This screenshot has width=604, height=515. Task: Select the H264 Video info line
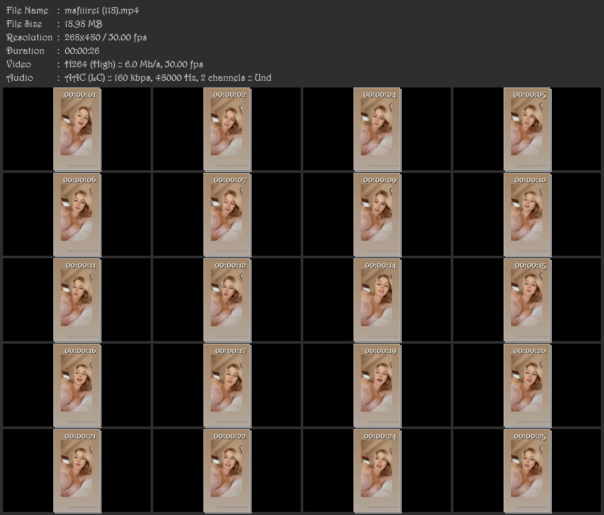[x=105, y=64]
